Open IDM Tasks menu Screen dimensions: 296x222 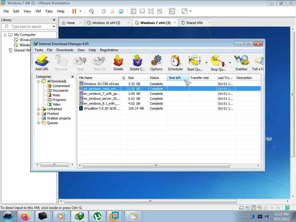pyautogui.click(x=39, y=50)
